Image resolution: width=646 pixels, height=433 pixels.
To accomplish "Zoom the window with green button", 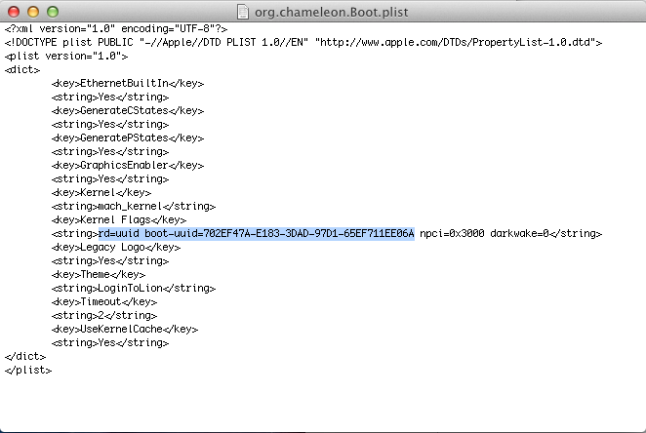I will (x=53, y=12).
